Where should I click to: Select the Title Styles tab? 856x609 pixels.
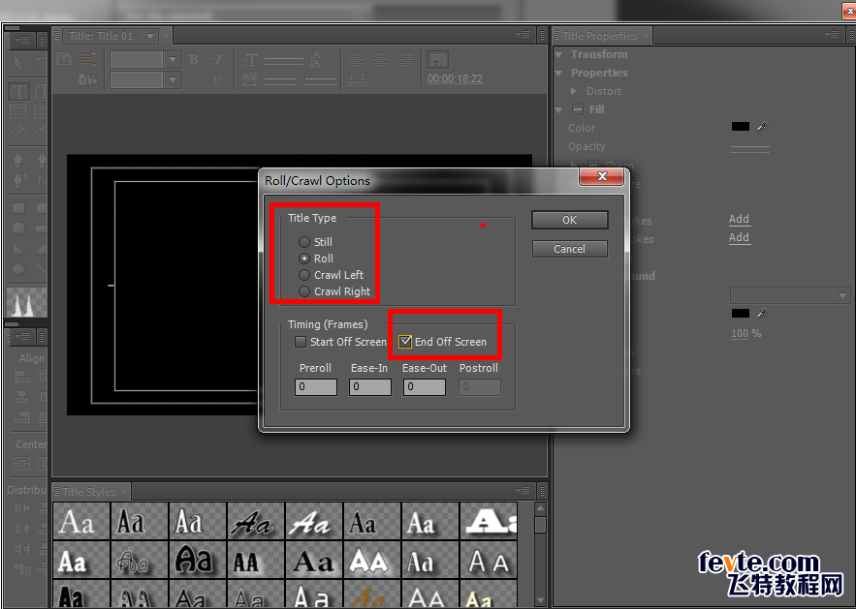(x=89, y=492)
